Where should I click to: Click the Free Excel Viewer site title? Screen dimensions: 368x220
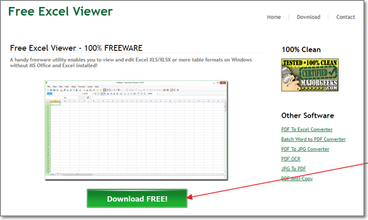tap(60, 11)
